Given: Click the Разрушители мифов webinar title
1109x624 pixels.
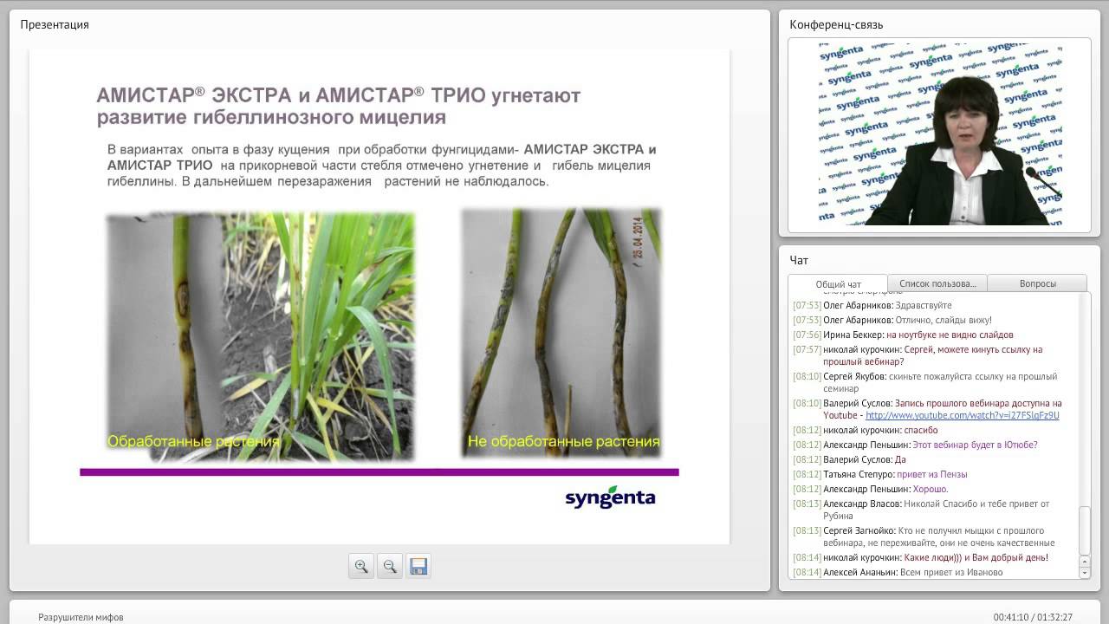Looking at the screenshot, I should 81,617.
